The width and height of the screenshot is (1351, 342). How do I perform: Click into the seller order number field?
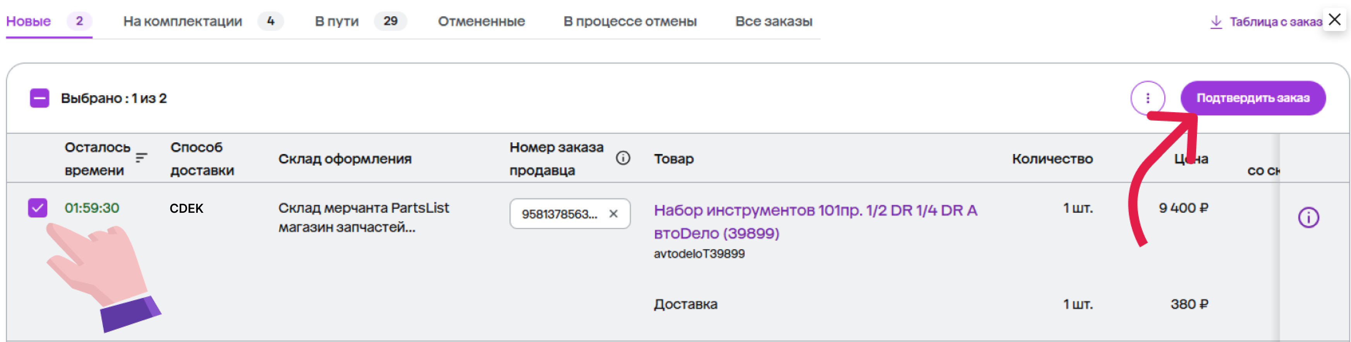tap(559, 214)
